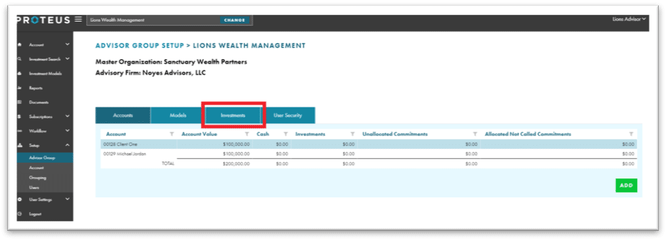The height and width of the screenshot is (240, 666).
Task: Switch to the Investments tab
Action: tap(233, 115)
